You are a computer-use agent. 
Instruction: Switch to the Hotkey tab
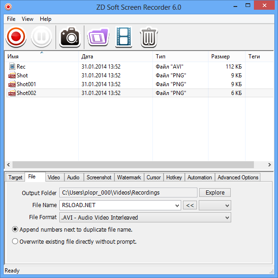[174, 177]
